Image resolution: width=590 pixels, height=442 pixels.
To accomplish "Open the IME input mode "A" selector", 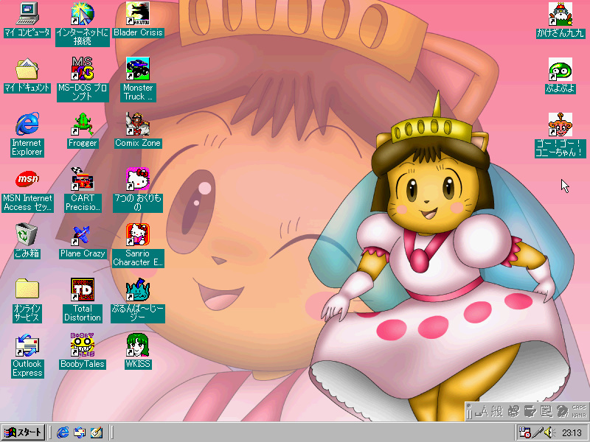I will (482, 412).
